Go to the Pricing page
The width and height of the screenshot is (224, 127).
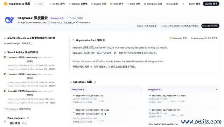click(x=172, y=4)
